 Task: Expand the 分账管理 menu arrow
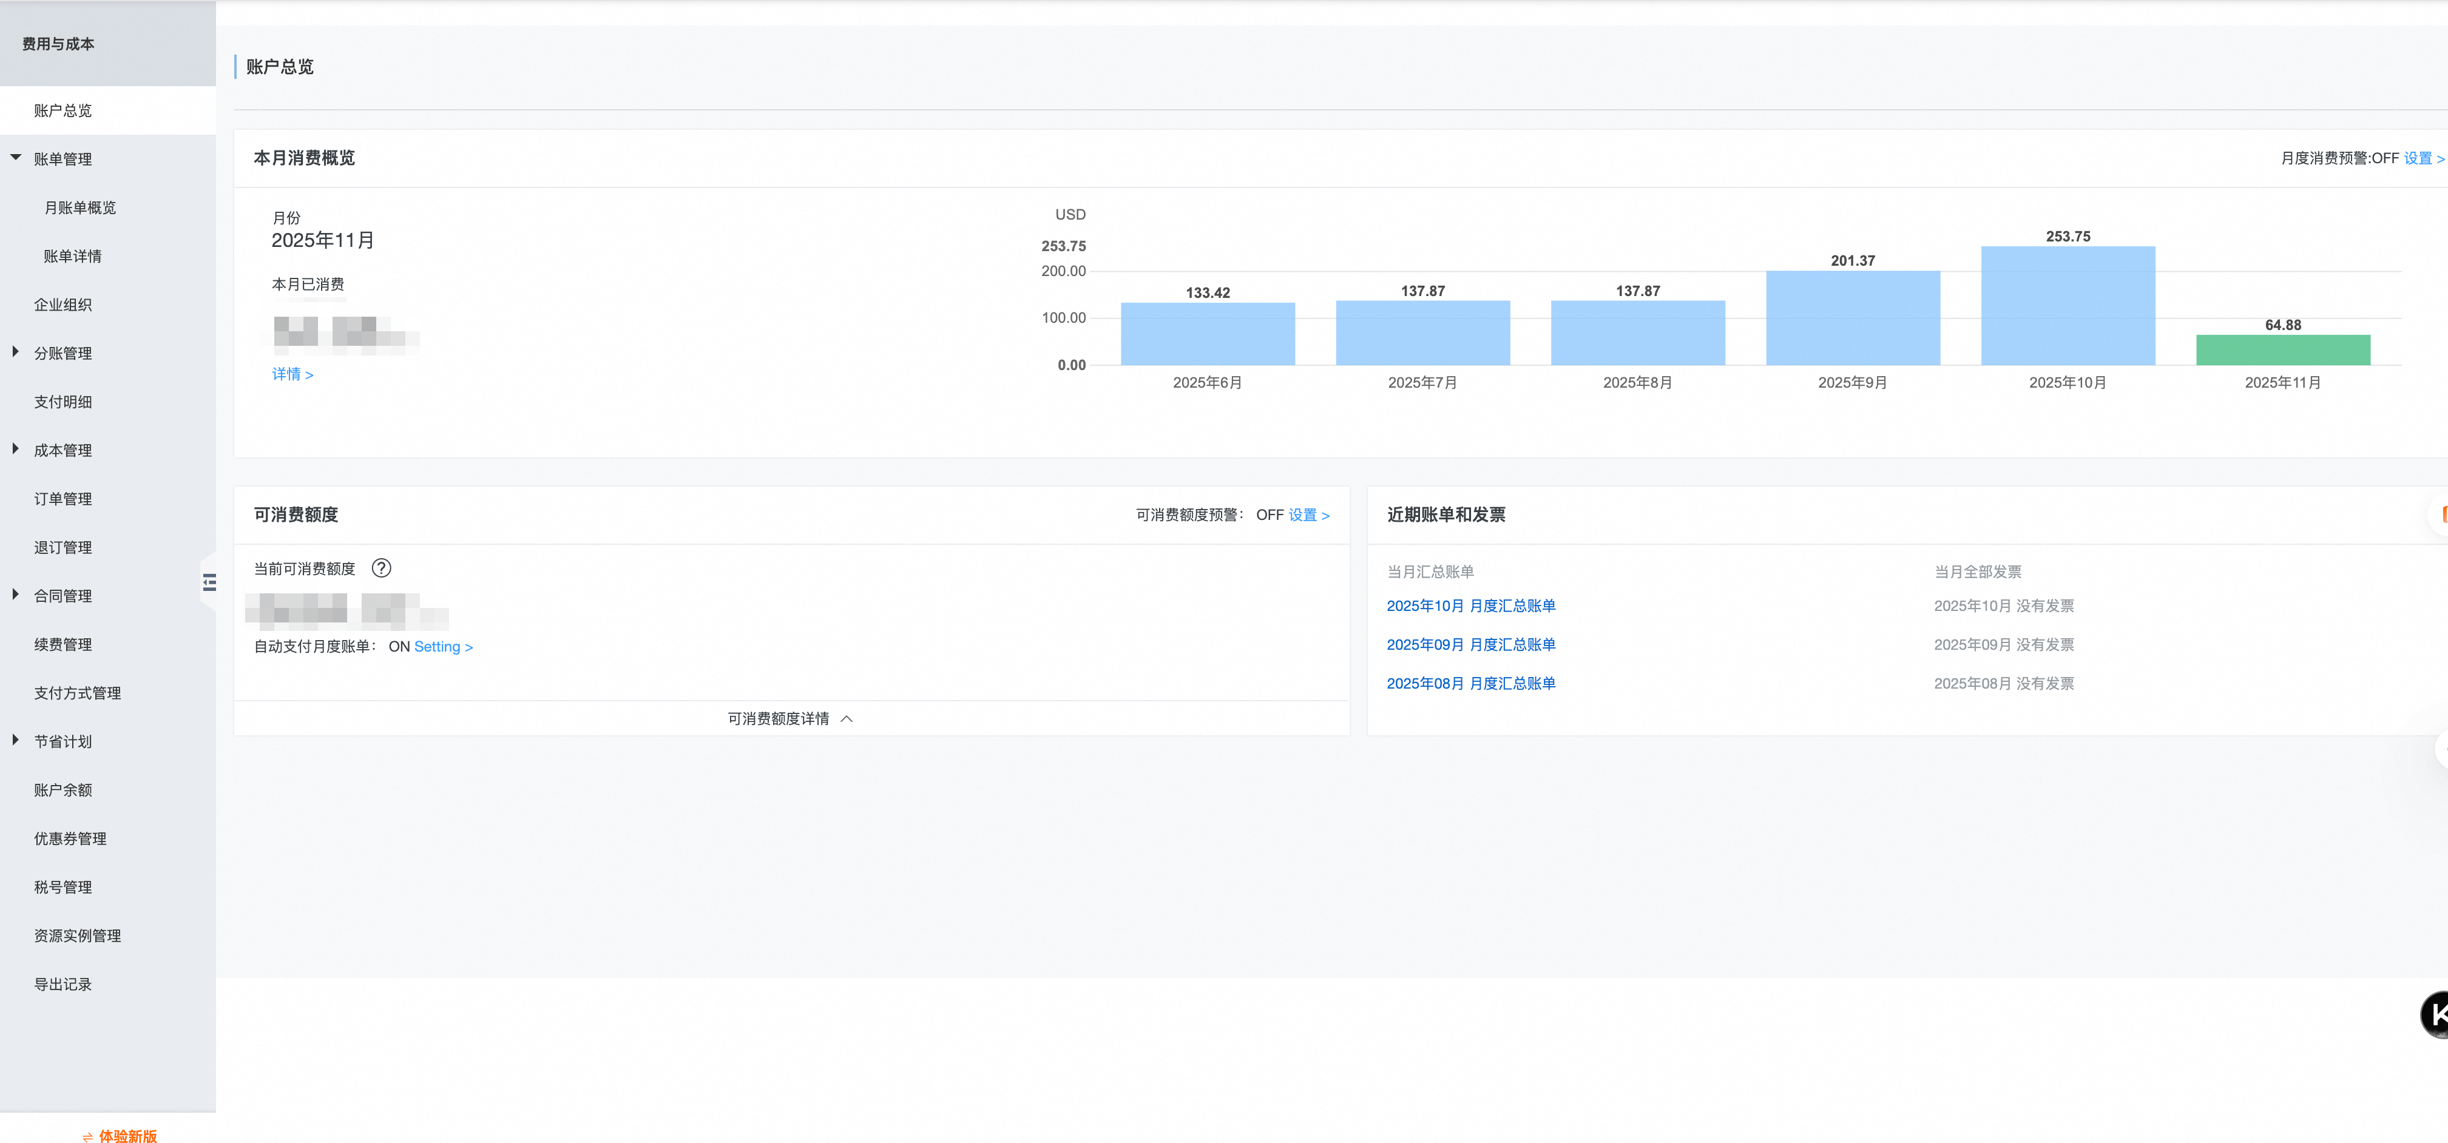click(x=16, y=352)
